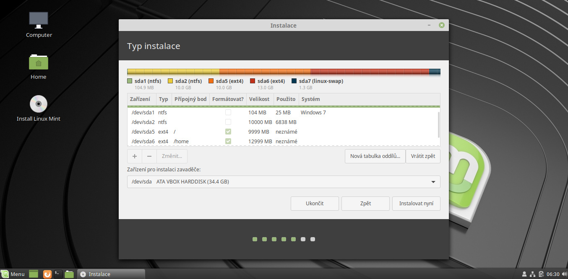Click the Ukončit button
The height and width of the screenshot is (279, 568).
click(x=315, y=204)
